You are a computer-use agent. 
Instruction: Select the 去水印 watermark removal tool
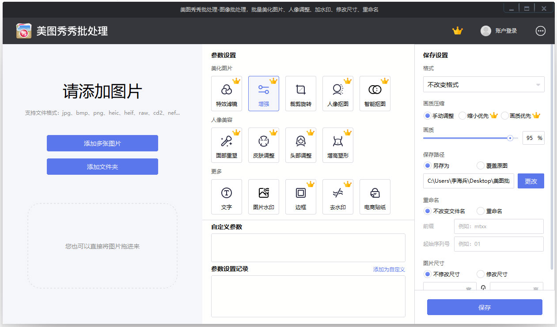pyautogui.click(x=338, y=196)
